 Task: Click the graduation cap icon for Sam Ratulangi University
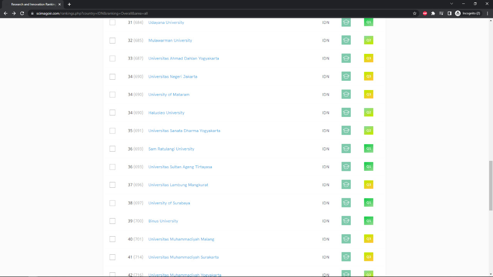[346, 149]
